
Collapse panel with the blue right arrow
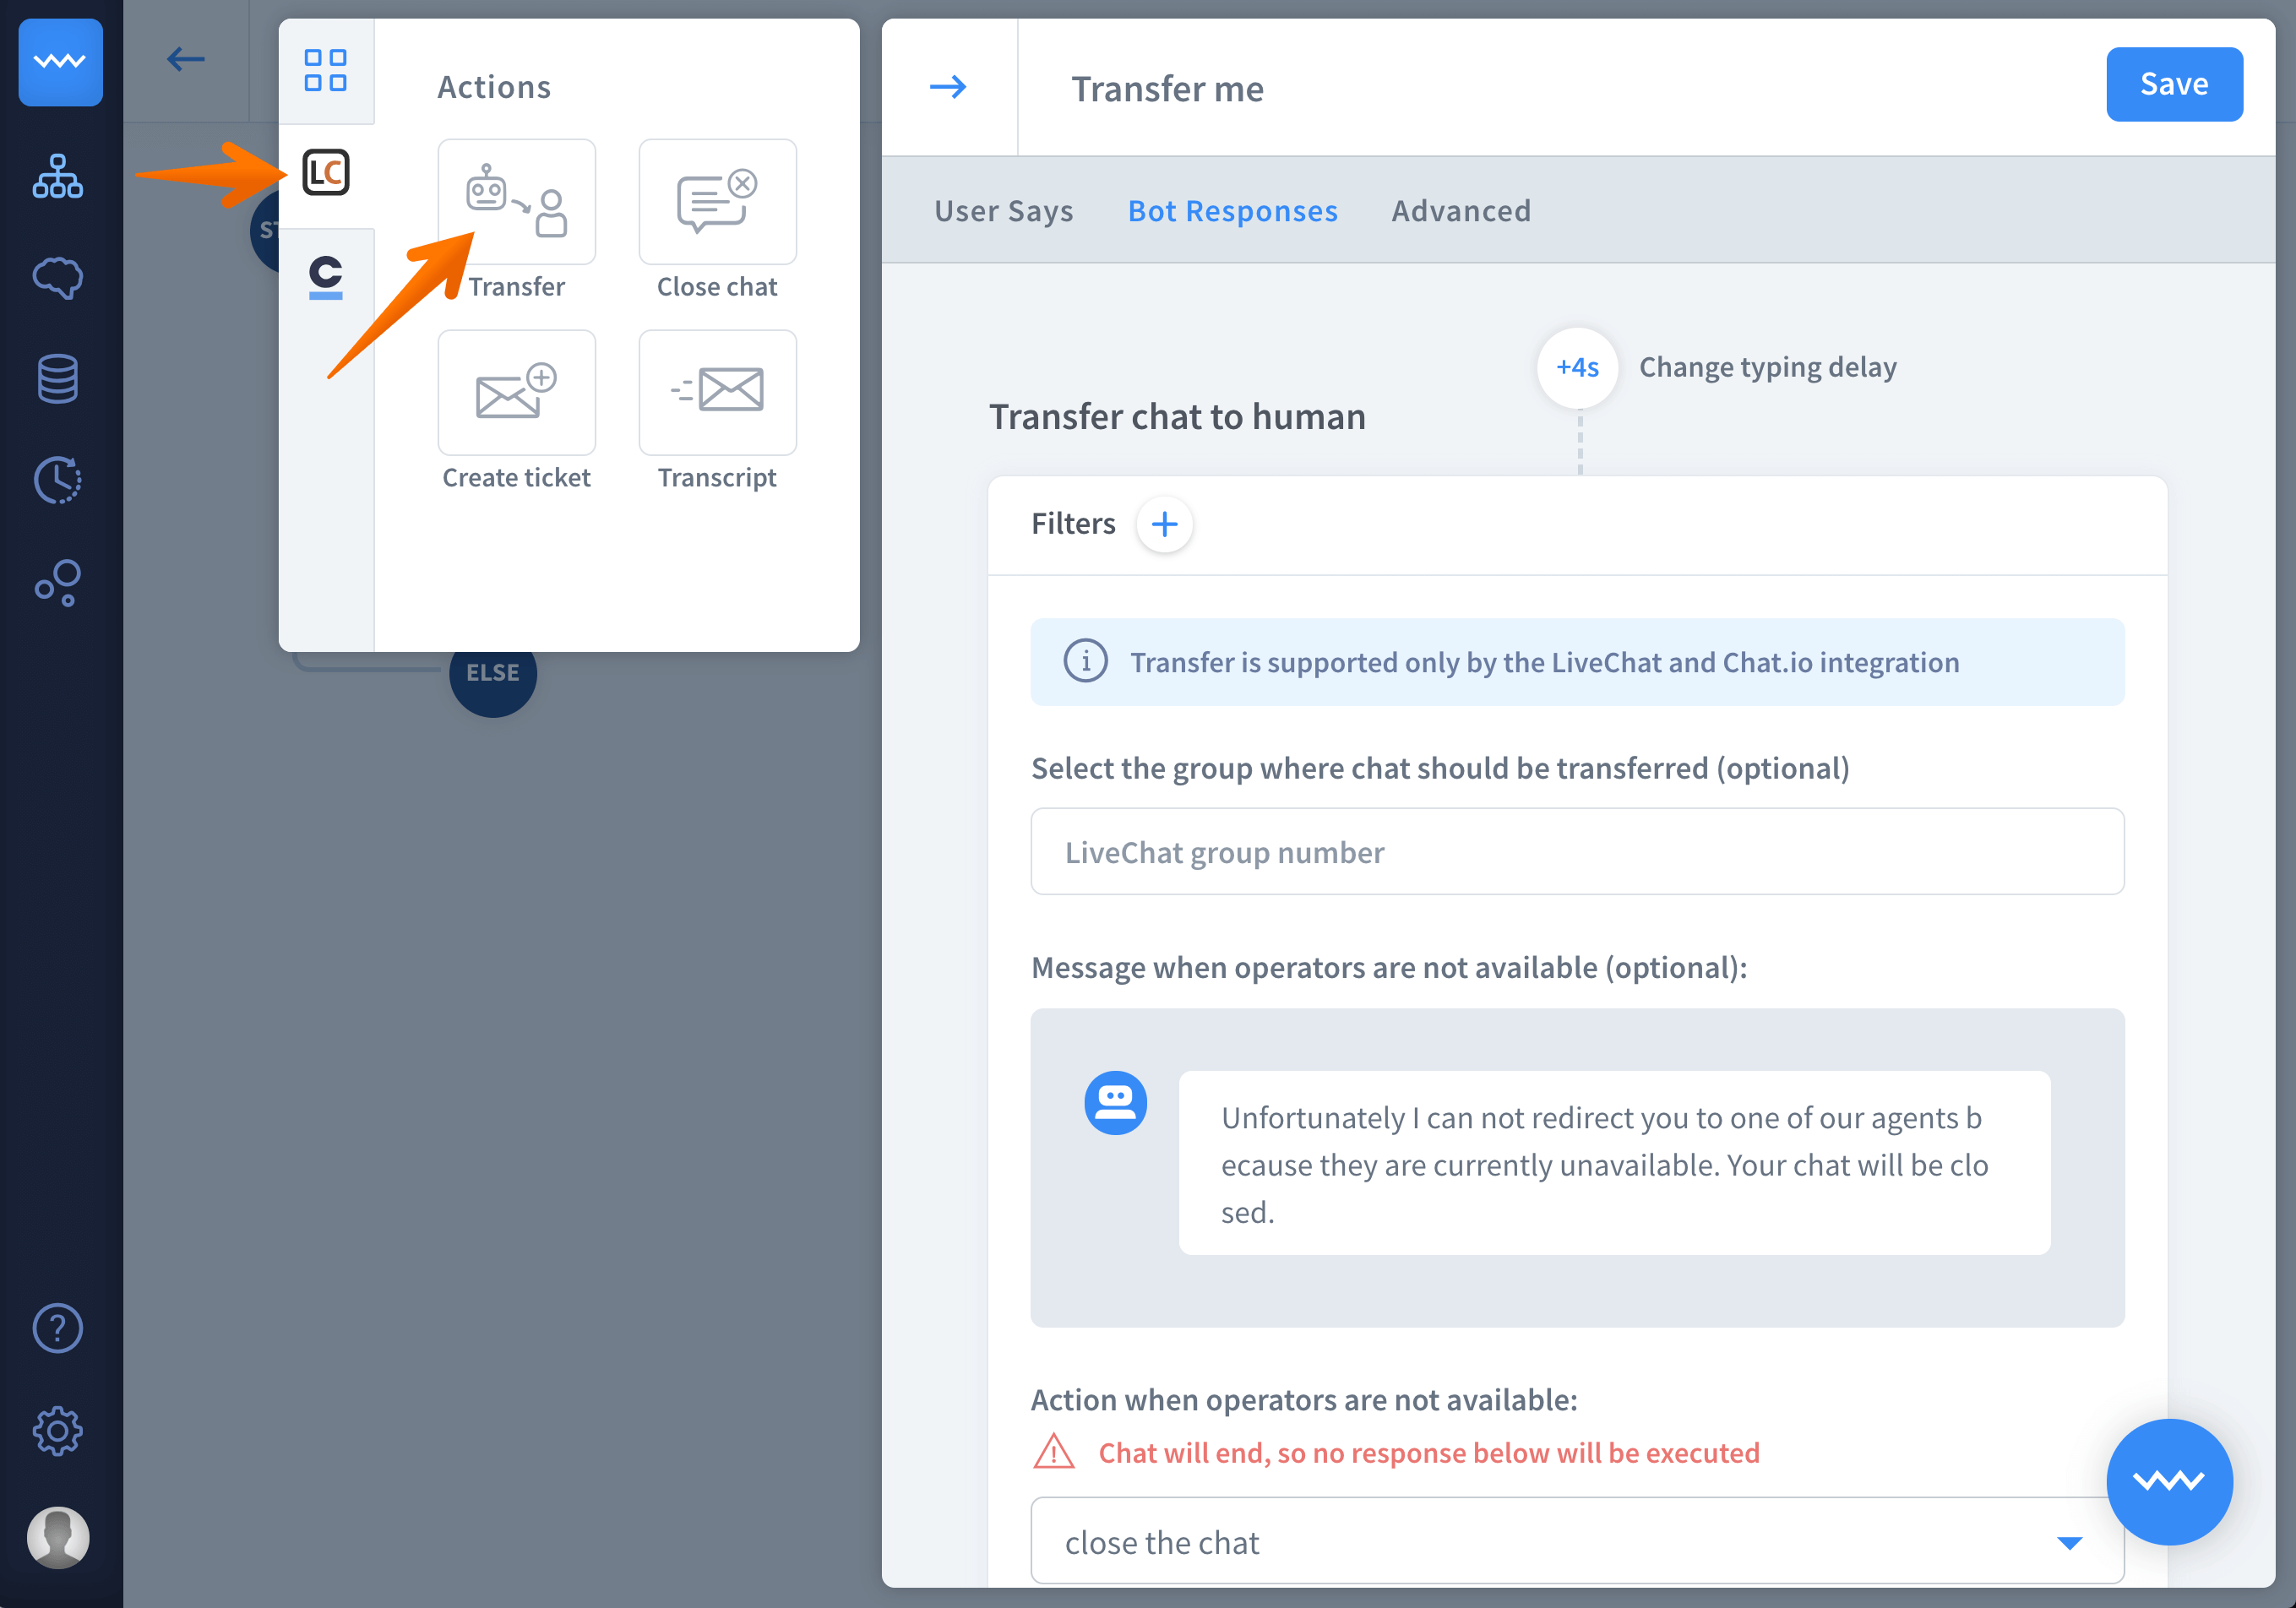pyautogui.click(x=948, y=87)
